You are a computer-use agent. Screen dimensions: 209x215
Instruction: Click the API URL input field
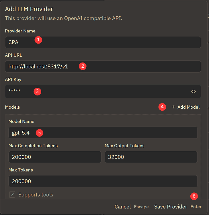coord(103,67)
